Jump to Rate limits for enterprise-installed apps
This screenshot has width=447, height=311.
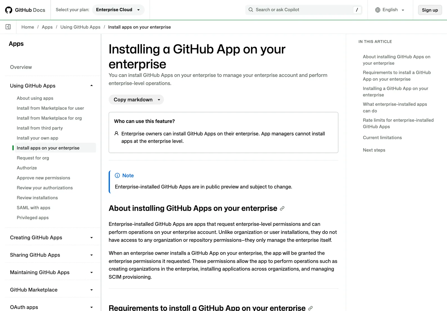(398, 123)
